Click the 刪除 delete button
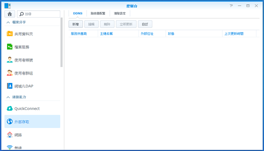 tap(107, 24)
